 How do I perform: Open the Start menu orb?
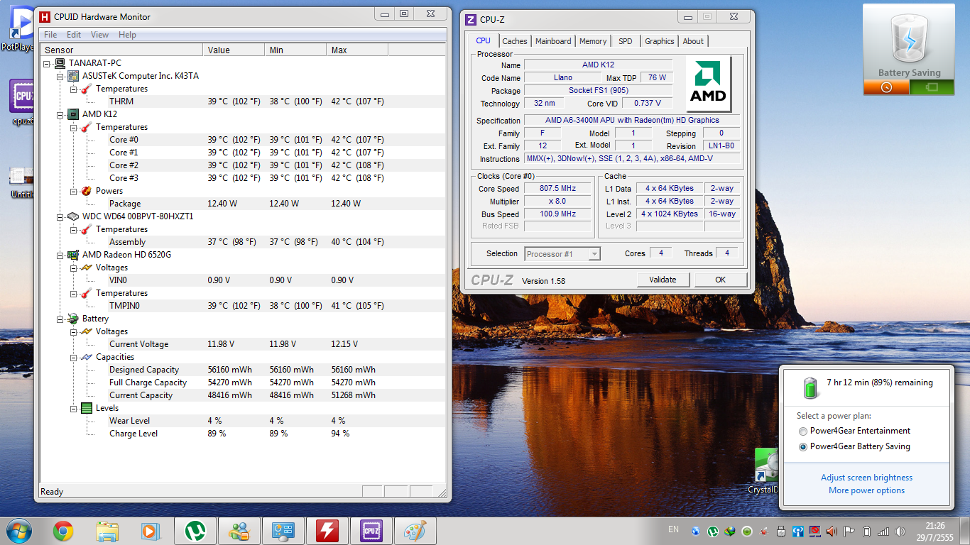[19, 531]
